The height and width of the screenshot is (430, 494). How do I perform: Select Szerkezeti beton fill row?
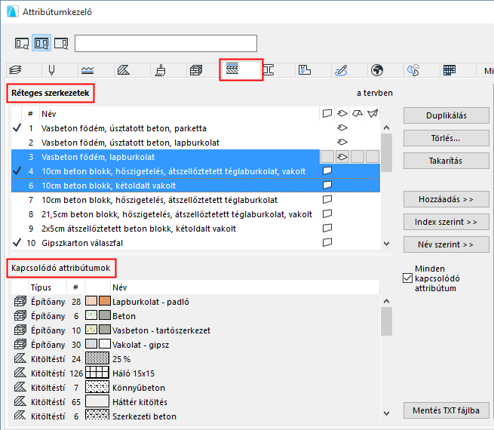point(195,416)
